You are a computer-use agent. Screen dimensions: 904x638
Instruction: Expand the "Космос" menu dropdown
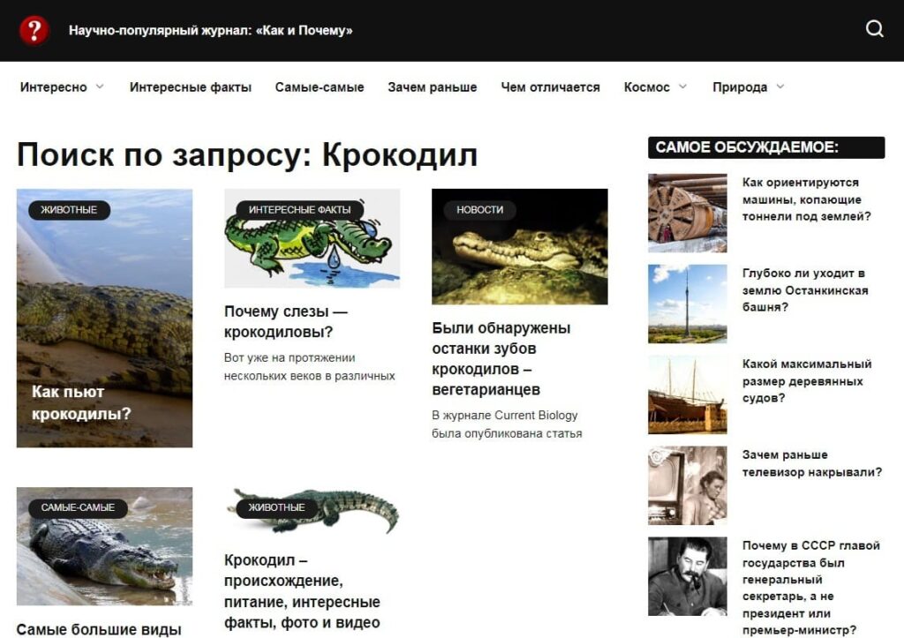coord(648,87)
